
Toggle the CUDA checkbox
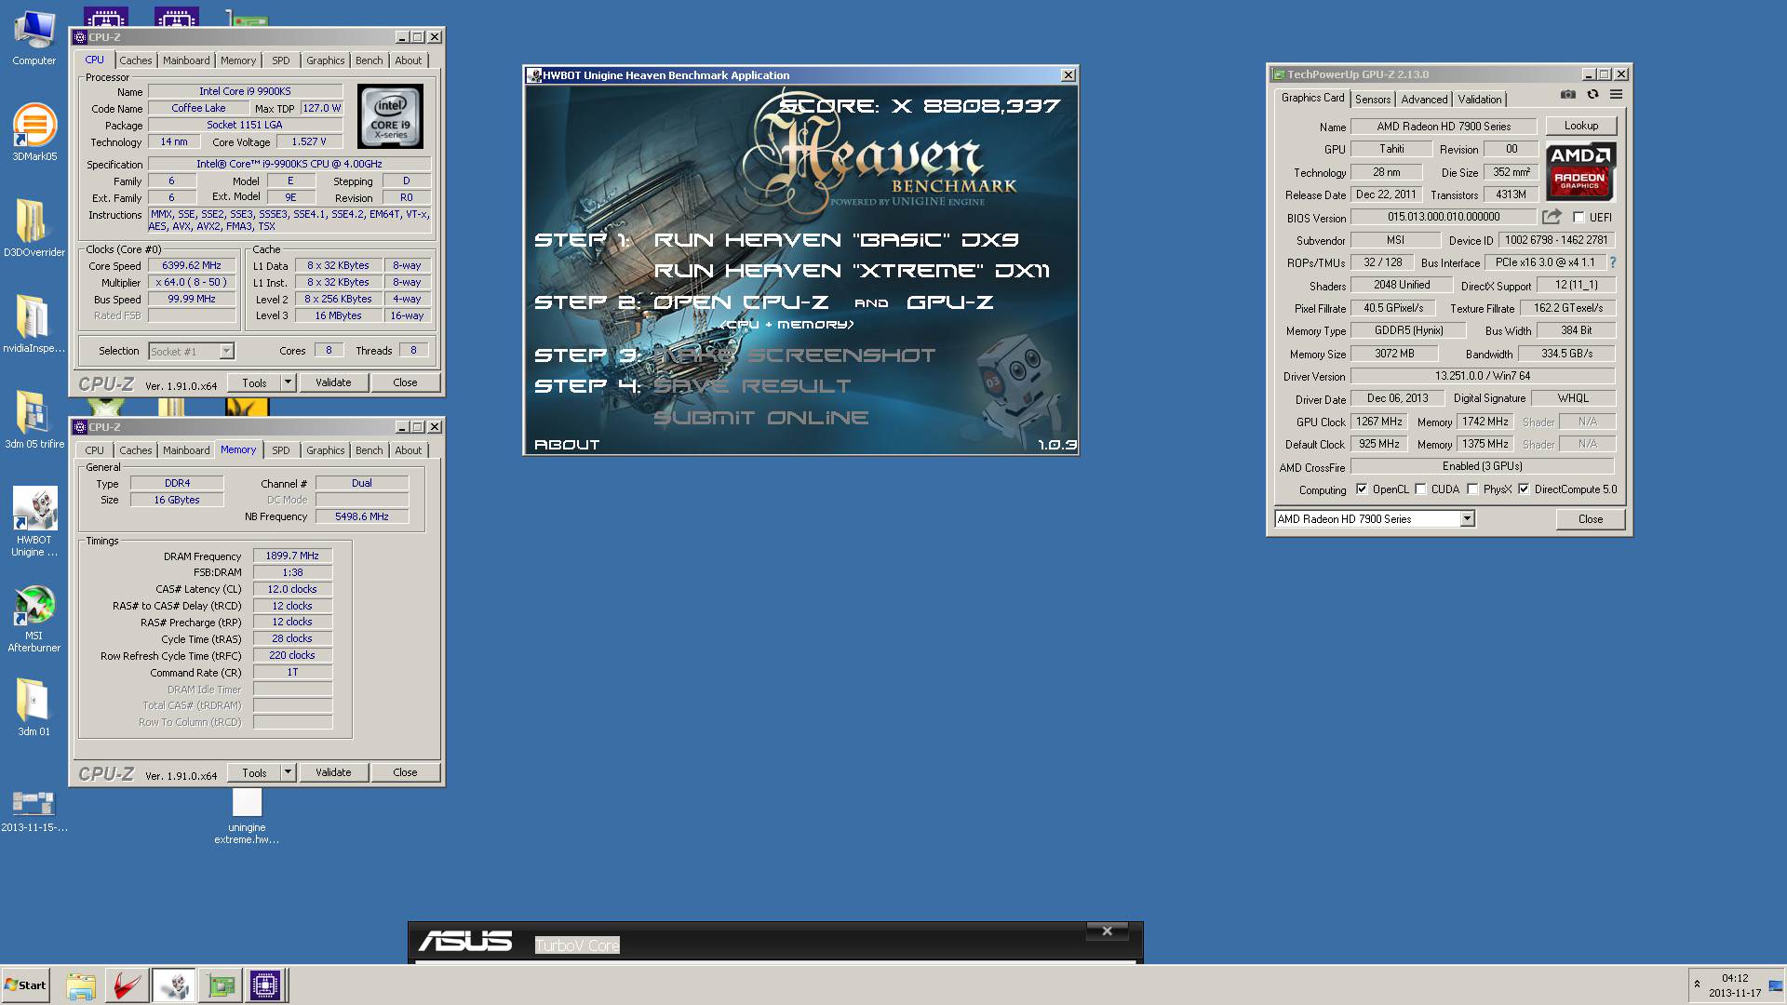pos(1420,489)
